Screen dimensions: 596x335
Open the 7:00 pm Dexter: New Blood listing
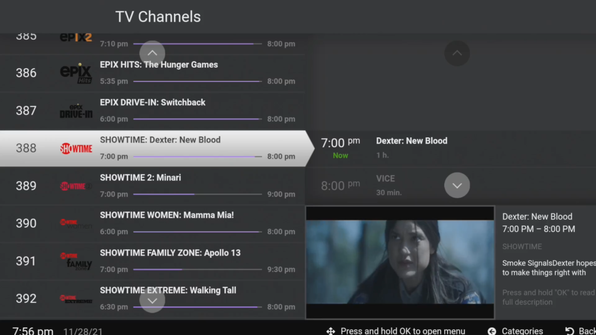(451, 148)
